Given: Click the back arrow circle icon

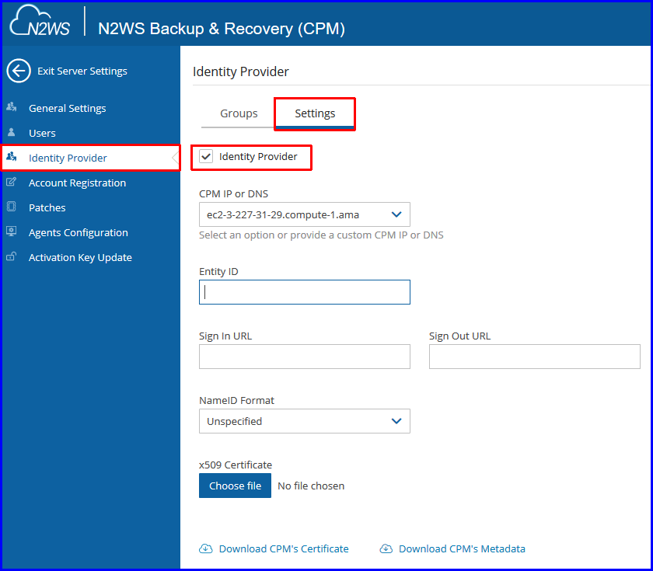Looking at the screenshot, I should (x=19, y=71).
